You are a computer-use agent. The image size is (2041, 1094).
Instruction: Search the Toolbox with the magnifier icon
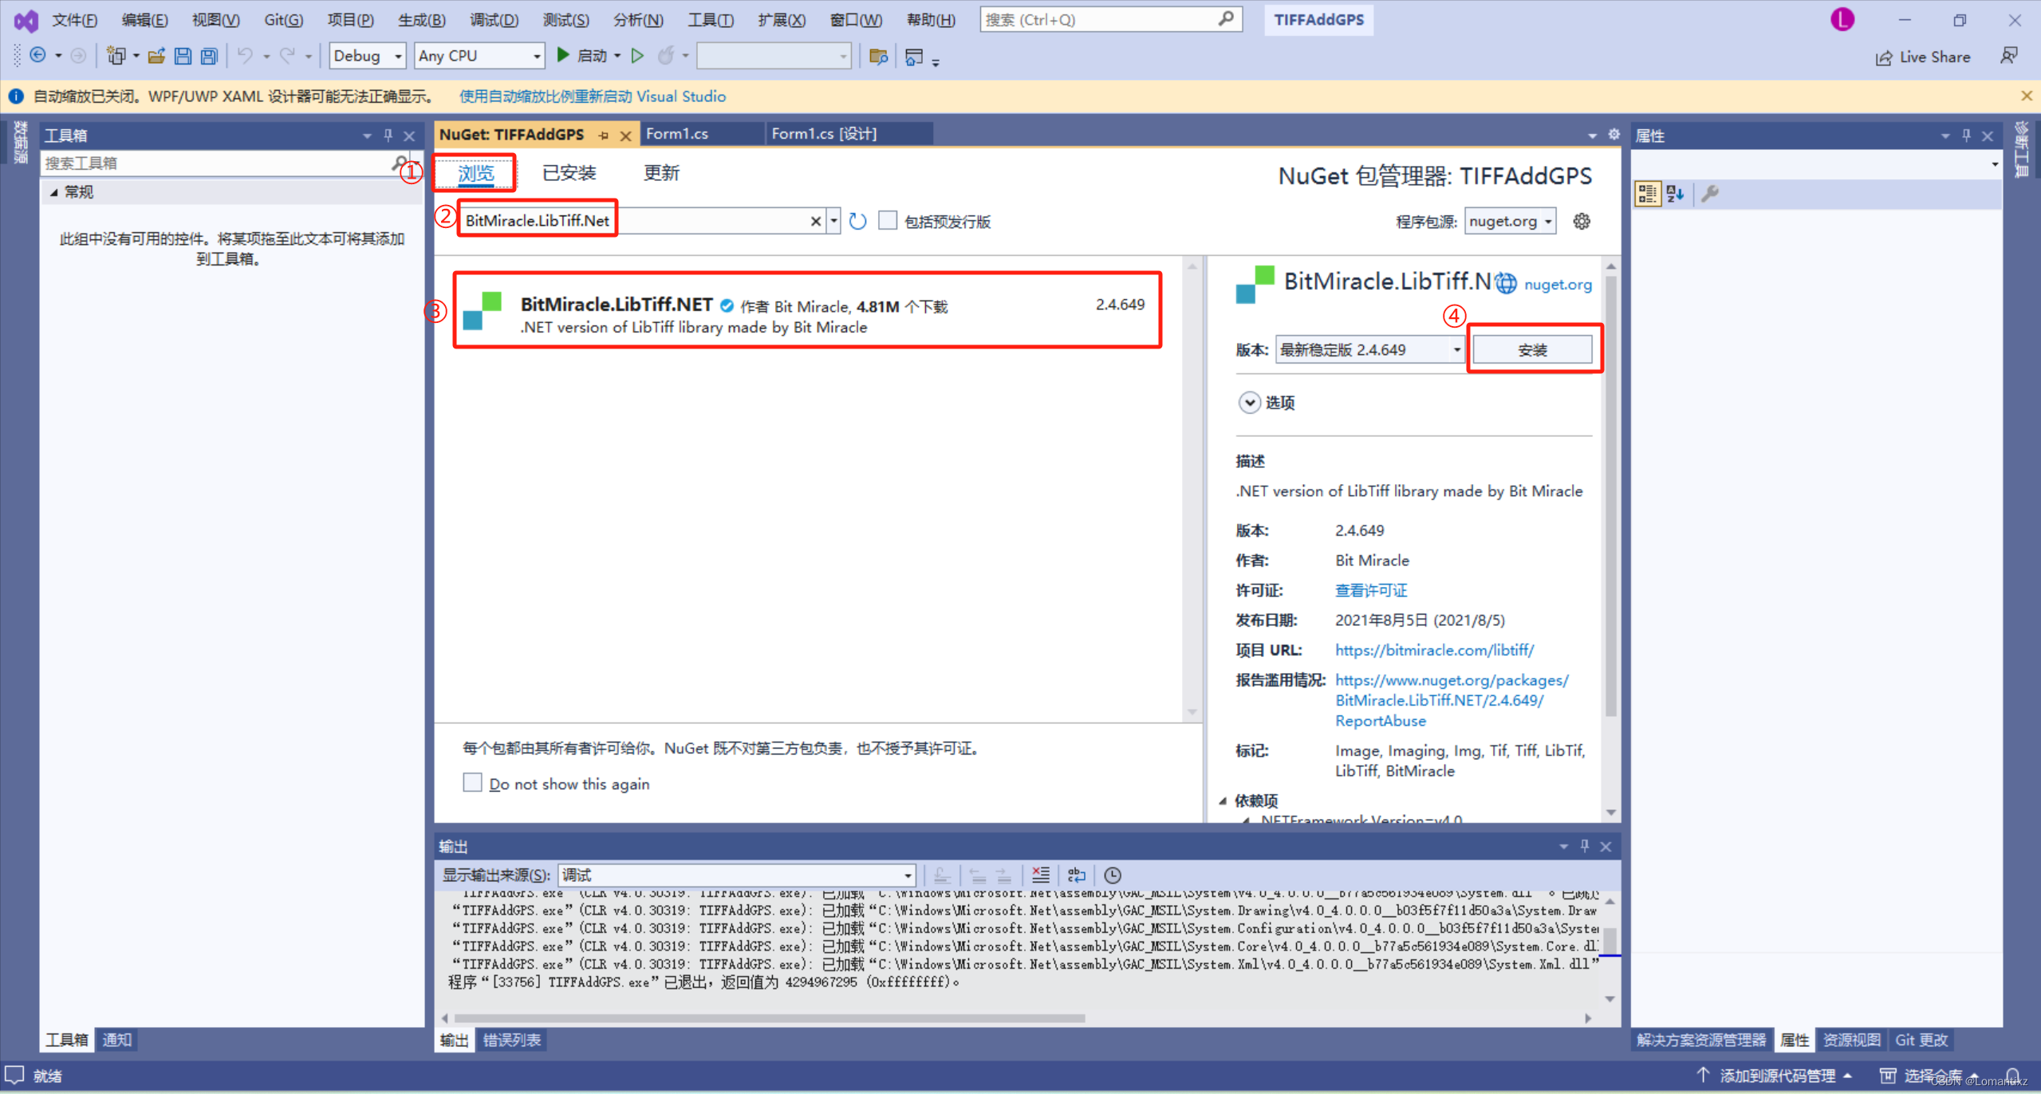pyautogui.click(x=399, y=163)
